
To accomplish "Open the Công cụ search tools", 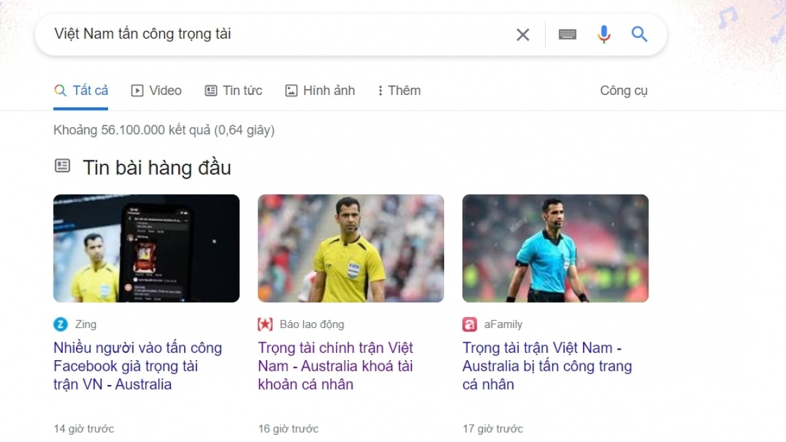I will [624, 91].
